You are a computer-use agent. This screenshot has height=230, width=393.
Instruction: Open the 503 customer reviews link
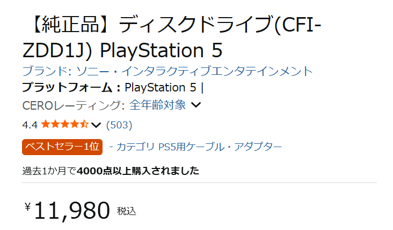(119, 125)
